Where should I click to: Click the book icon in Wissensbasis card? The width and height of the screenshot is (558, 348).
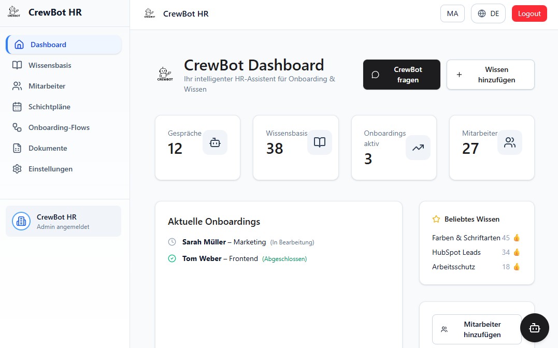coord(320,142)
